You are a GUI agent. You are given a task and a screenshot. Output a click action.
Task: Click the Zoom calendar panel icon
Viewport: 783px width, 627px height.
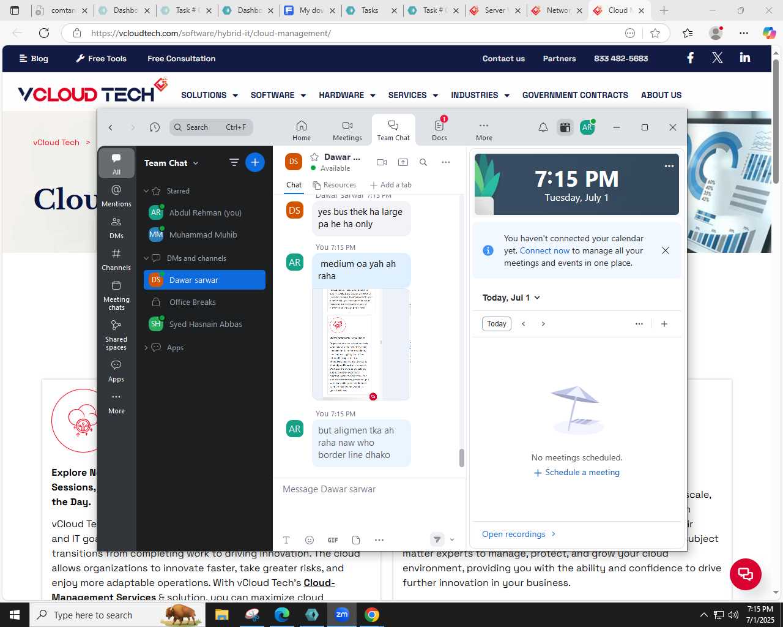click(x=565, y=127)
